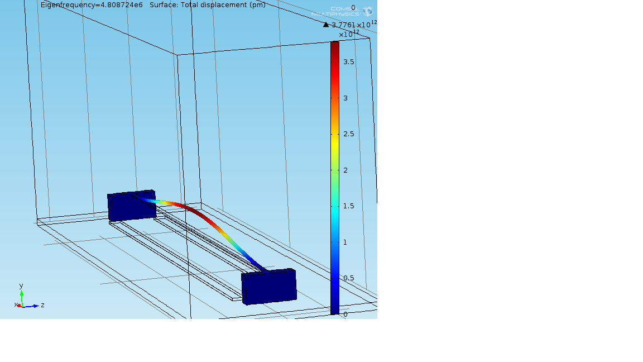Screen dimensions: 643x362
Task: Click the 1.5 tick label on legend
Action: pos(349,206)
